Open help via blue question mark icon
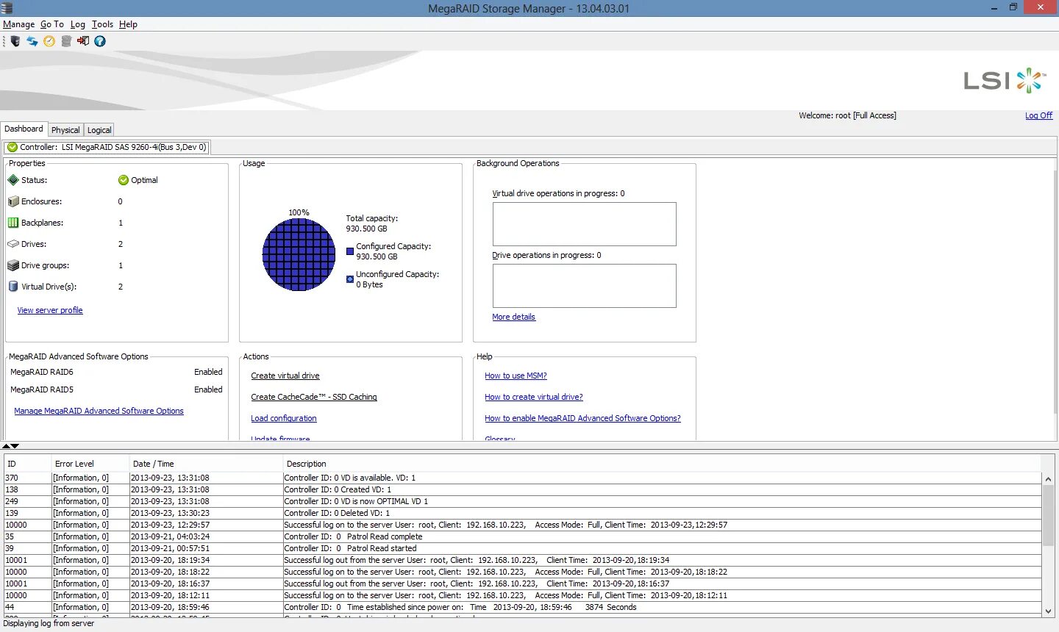 (x=100, y=41)
